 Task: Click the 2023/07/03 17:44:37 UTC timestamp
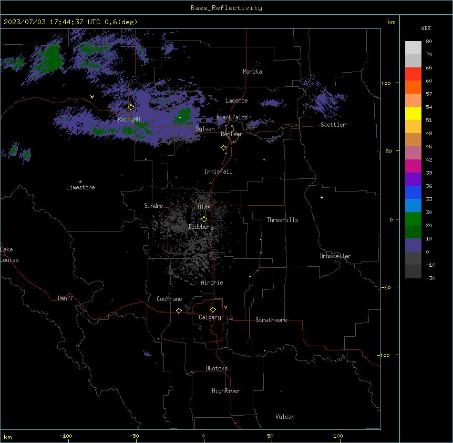(x=52, y=22)
